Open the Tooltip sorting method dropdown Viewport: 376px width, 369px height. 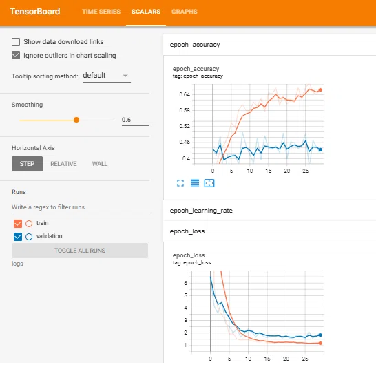tap(107, 76)
